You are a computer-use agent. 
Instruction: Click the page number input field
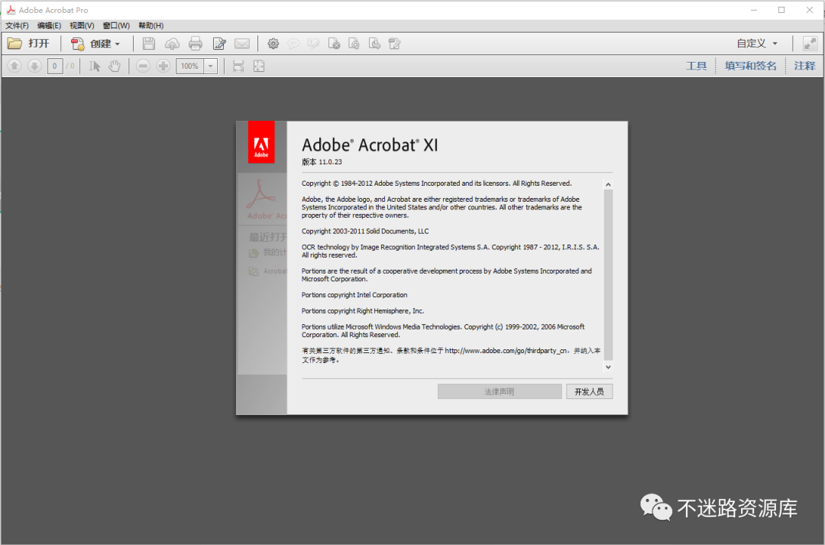click(x=55, y=66)
